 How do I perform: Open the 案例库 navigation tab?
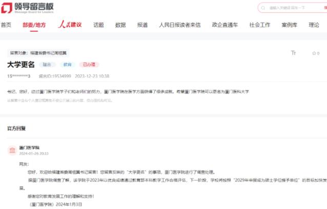pyautogui.click(x=289, y=25)
